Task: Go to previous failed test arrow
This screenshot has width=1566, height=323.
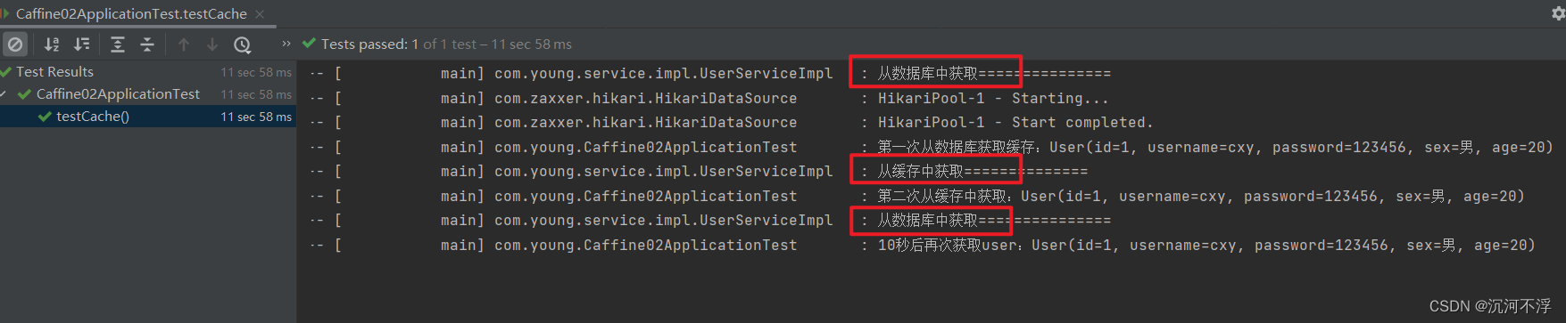Action: [184, 44]
